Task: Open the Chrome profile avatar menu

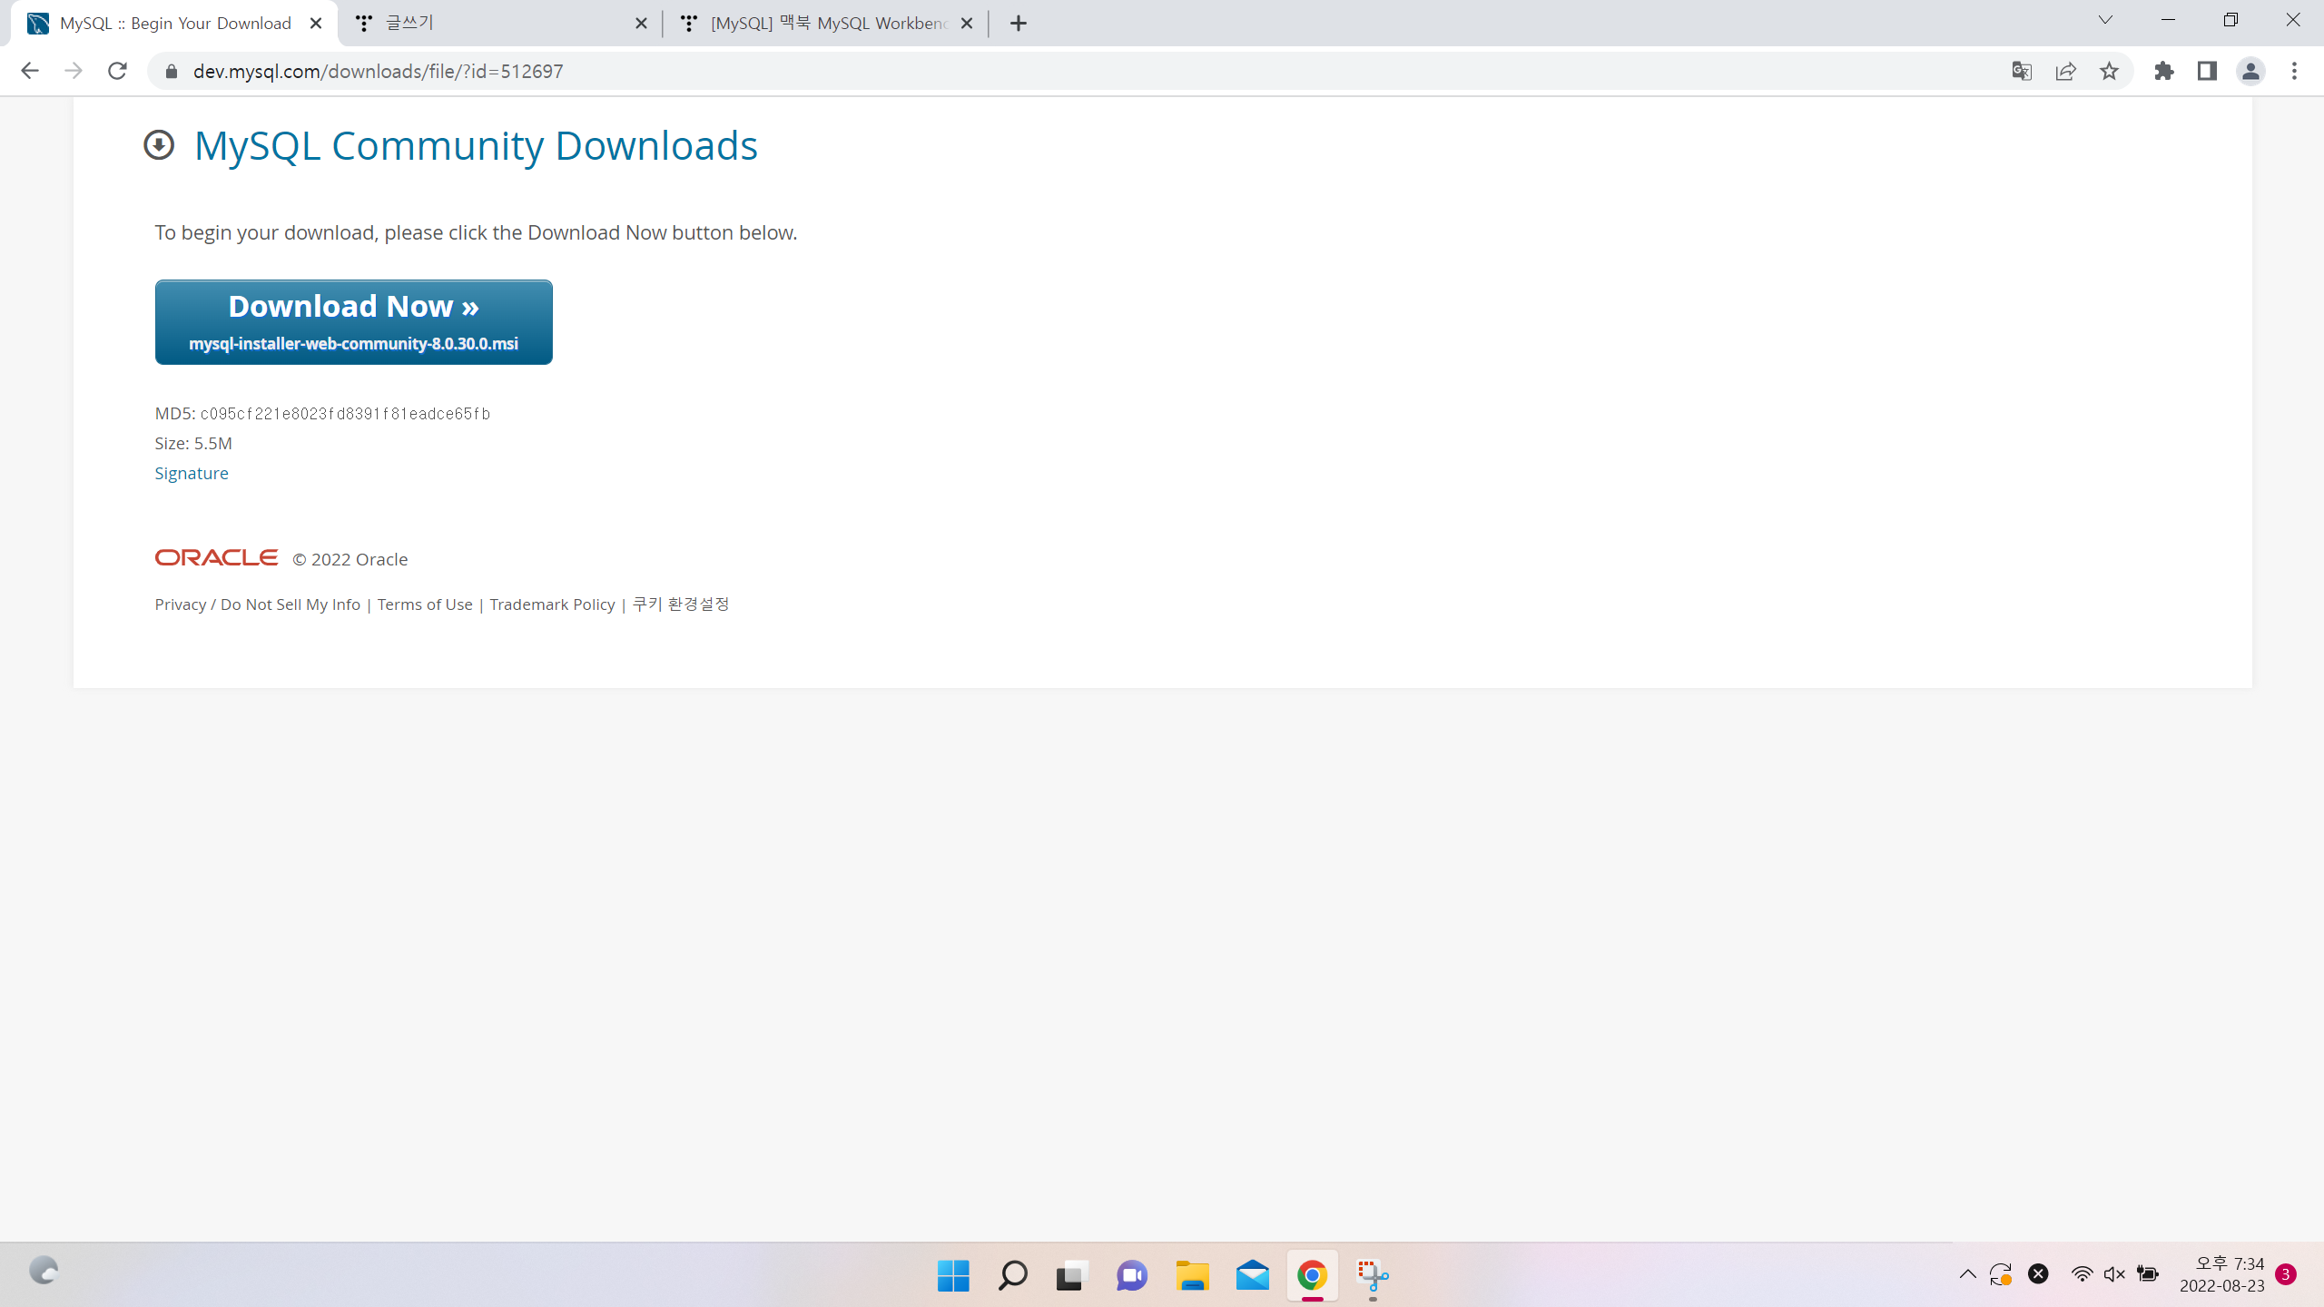Action: coord(2250,71)
